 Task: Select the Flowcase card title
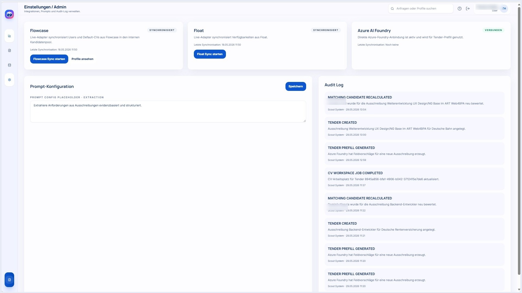pyautogui.click(x=39, y=31)
